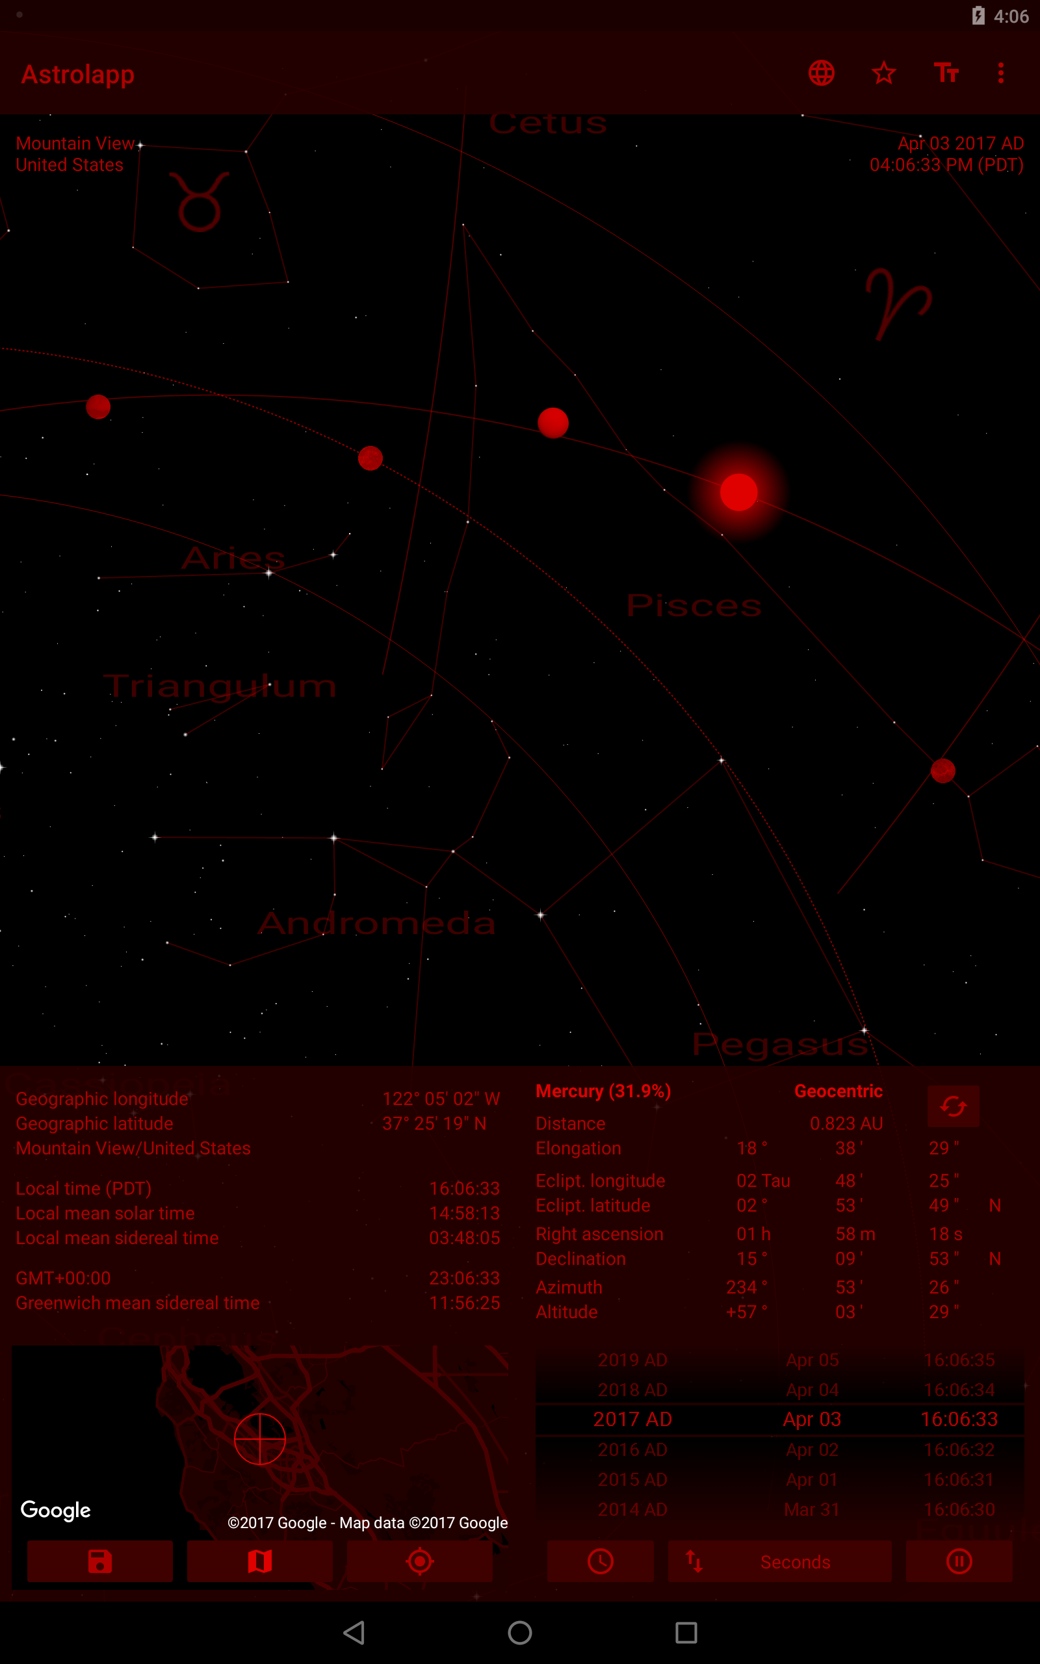Tap the Right ascension row
The image size is (1040, 1664).
(749, 1234)
